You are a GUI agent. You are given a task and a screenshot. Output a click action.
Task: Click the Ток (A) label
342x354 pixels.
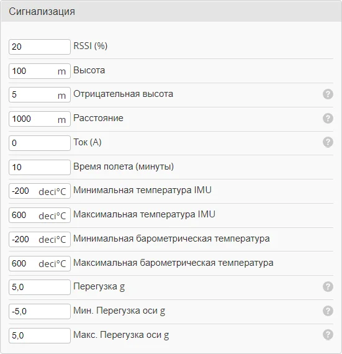click(x=88, y=142)
